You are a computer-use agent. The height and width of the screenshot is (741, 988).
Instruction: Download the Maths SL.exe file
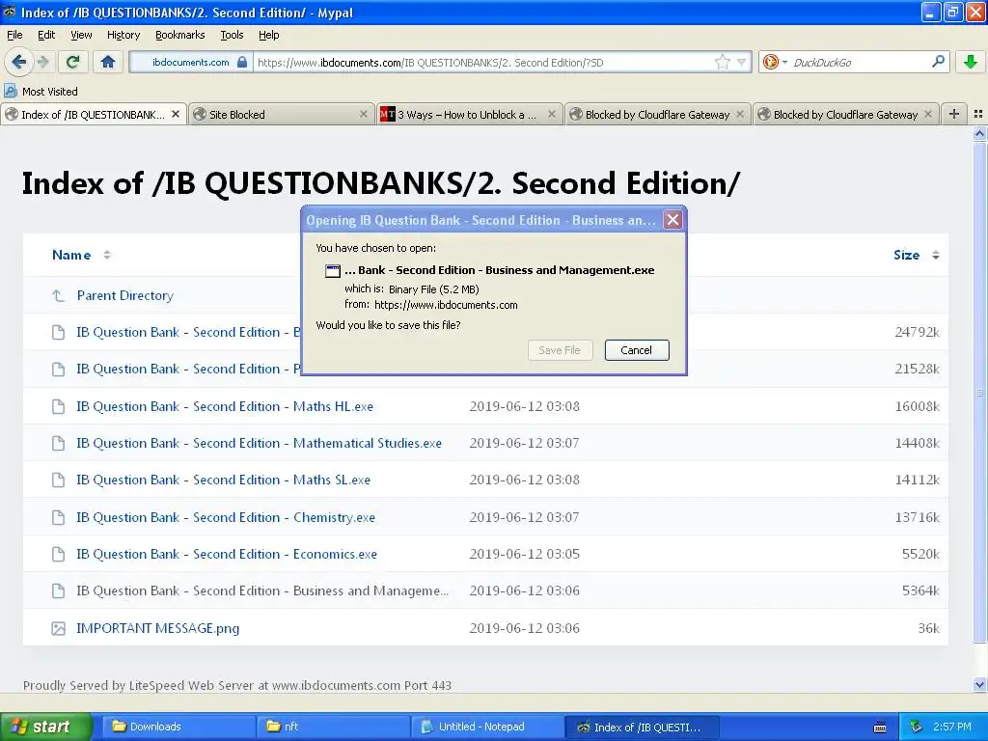pos(223,480)
